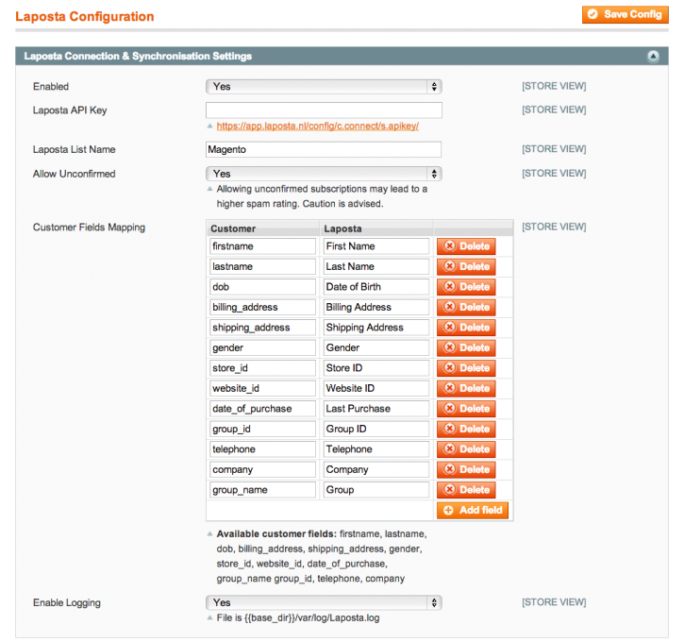Delete the shipping_address mapping row
Screen dimensions: 684x642
(466, 328)
